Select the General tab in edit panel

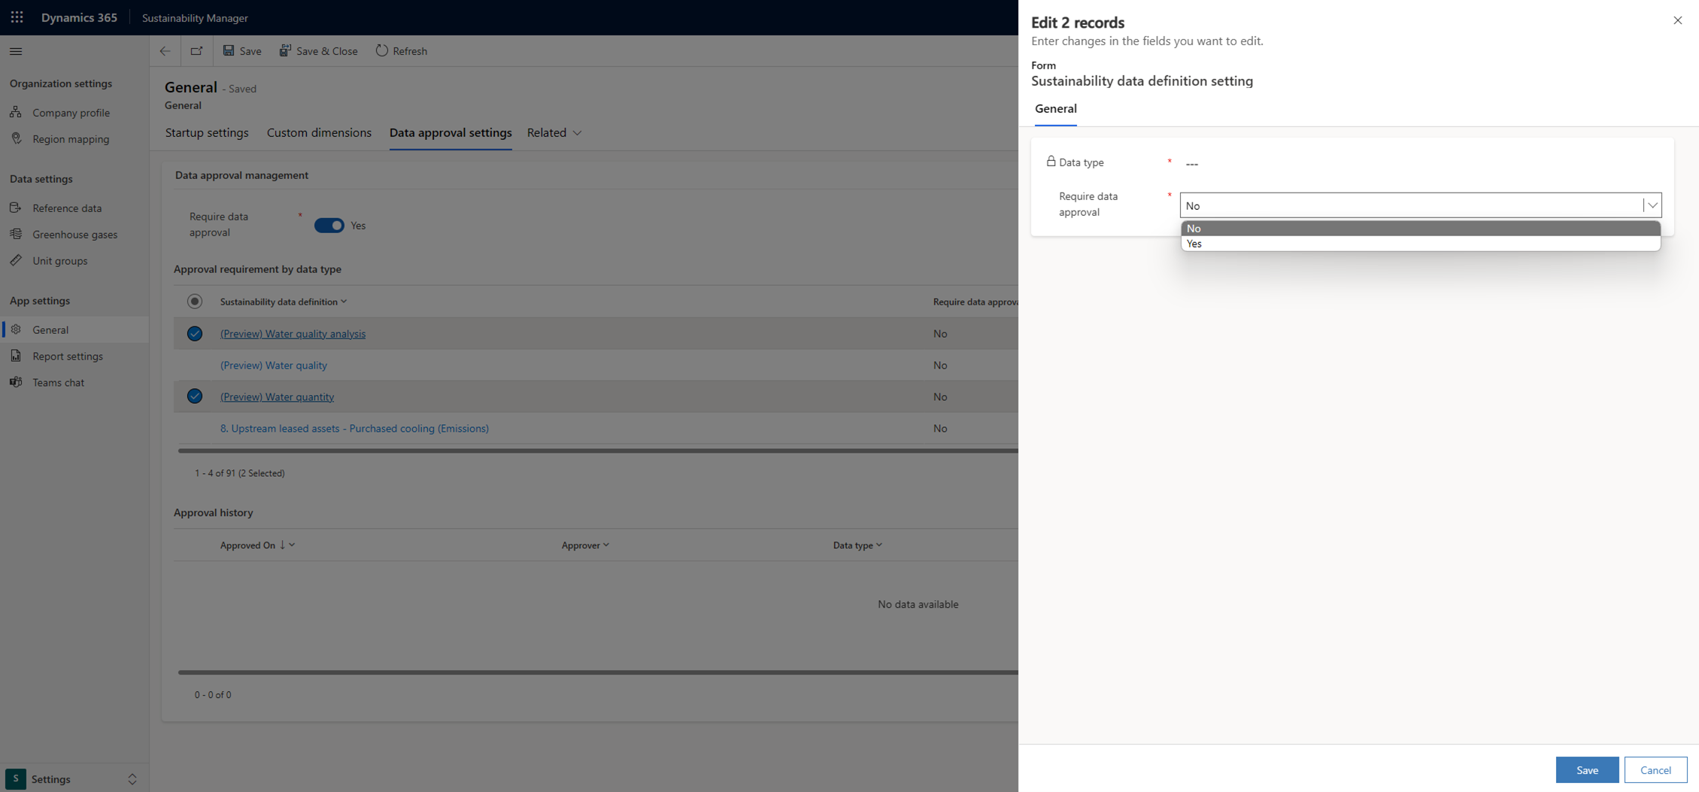(1056, 108)
